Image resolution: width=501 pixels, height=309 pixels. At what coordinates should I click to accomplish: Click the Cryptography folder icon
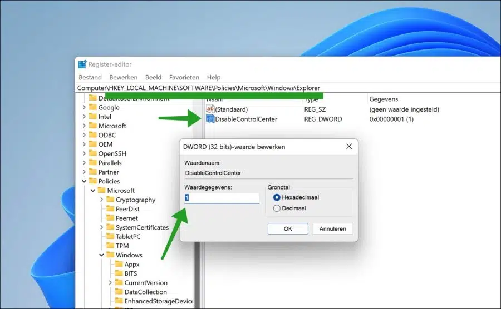(x=110, y=200)
